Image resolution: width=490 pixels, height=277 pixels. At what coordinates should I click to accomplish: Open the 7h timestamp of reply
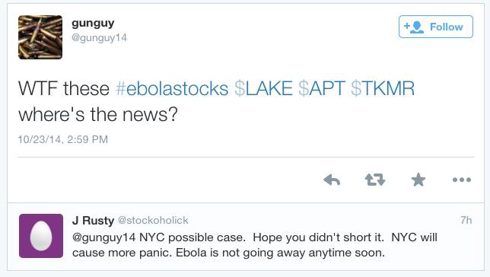(x=466, y=221)
